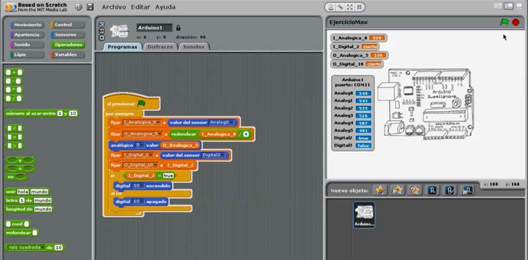Switch to presentation mode

(519, 6)
